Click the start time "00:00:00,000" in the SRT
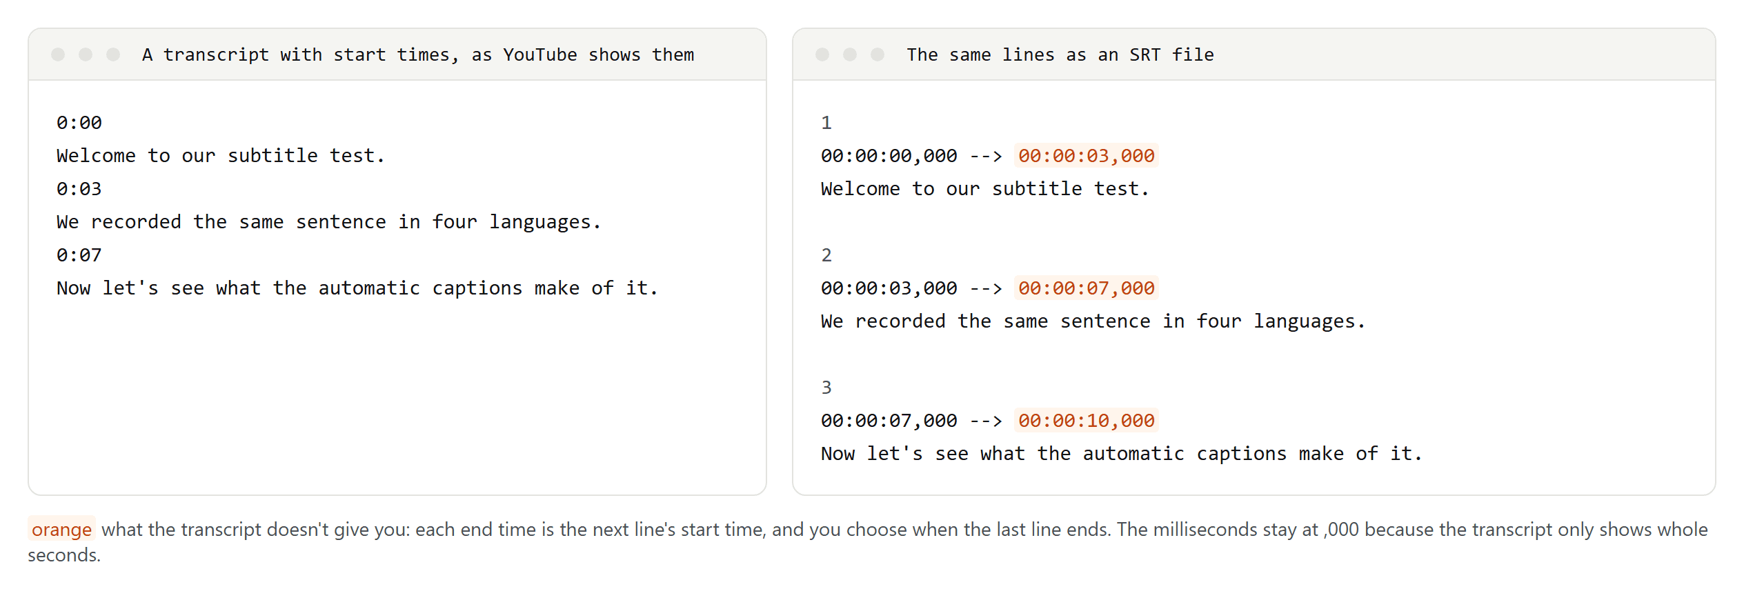 pos(889,156)
